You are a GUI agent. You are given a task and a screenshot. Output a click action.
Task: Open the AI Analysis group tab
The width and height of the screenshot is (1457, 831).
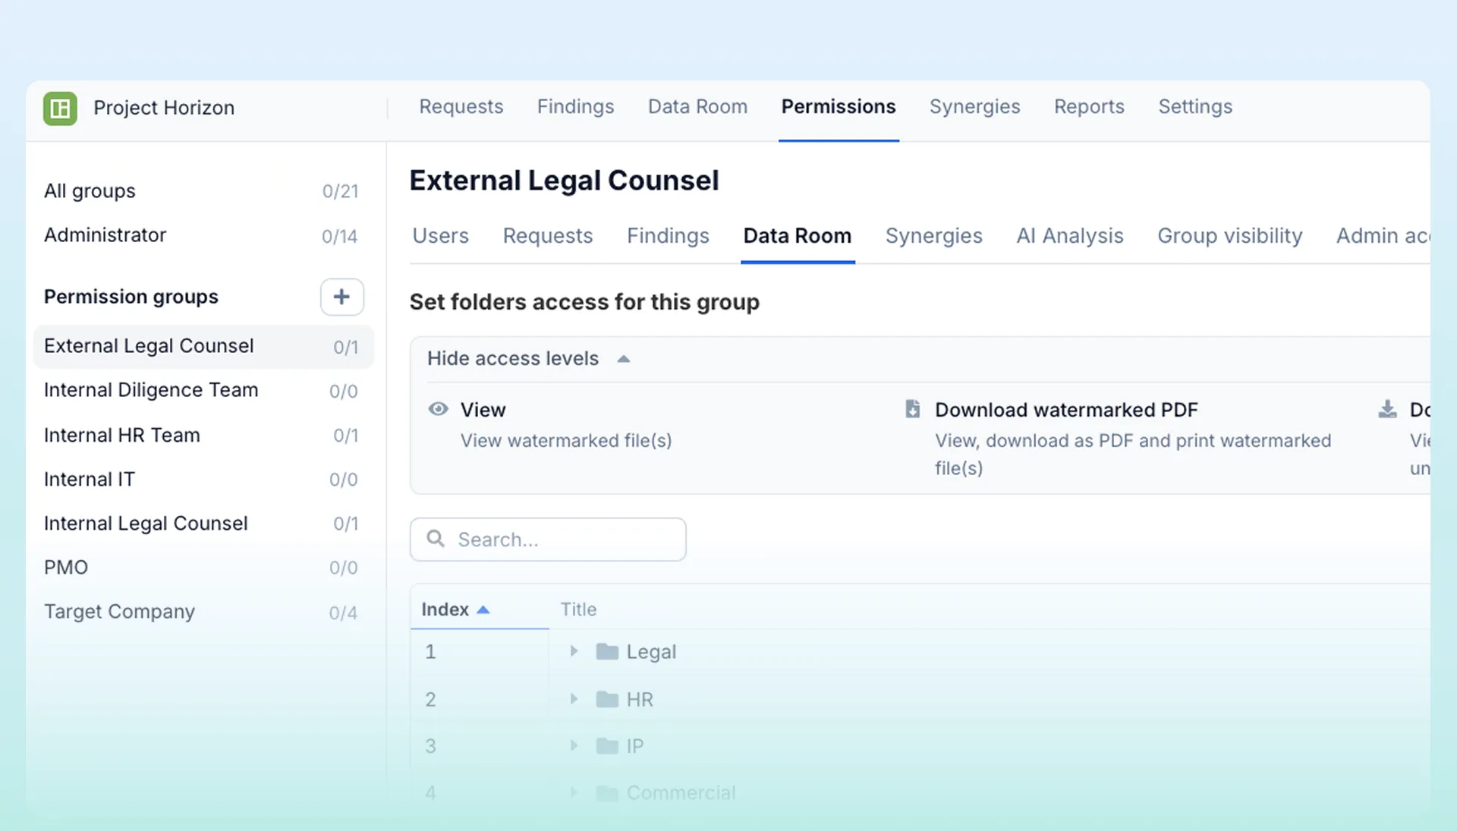(x=1069, y=236)
